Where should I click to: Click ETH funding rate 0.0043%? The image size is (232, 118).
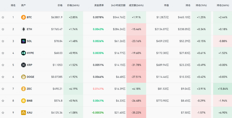coord(98,29)
